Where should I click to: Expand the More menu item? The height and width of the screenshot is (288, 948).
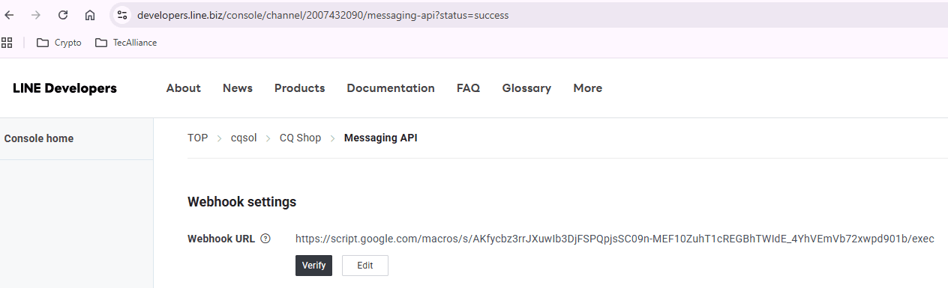pyautogui.click(x=588, y=88)
